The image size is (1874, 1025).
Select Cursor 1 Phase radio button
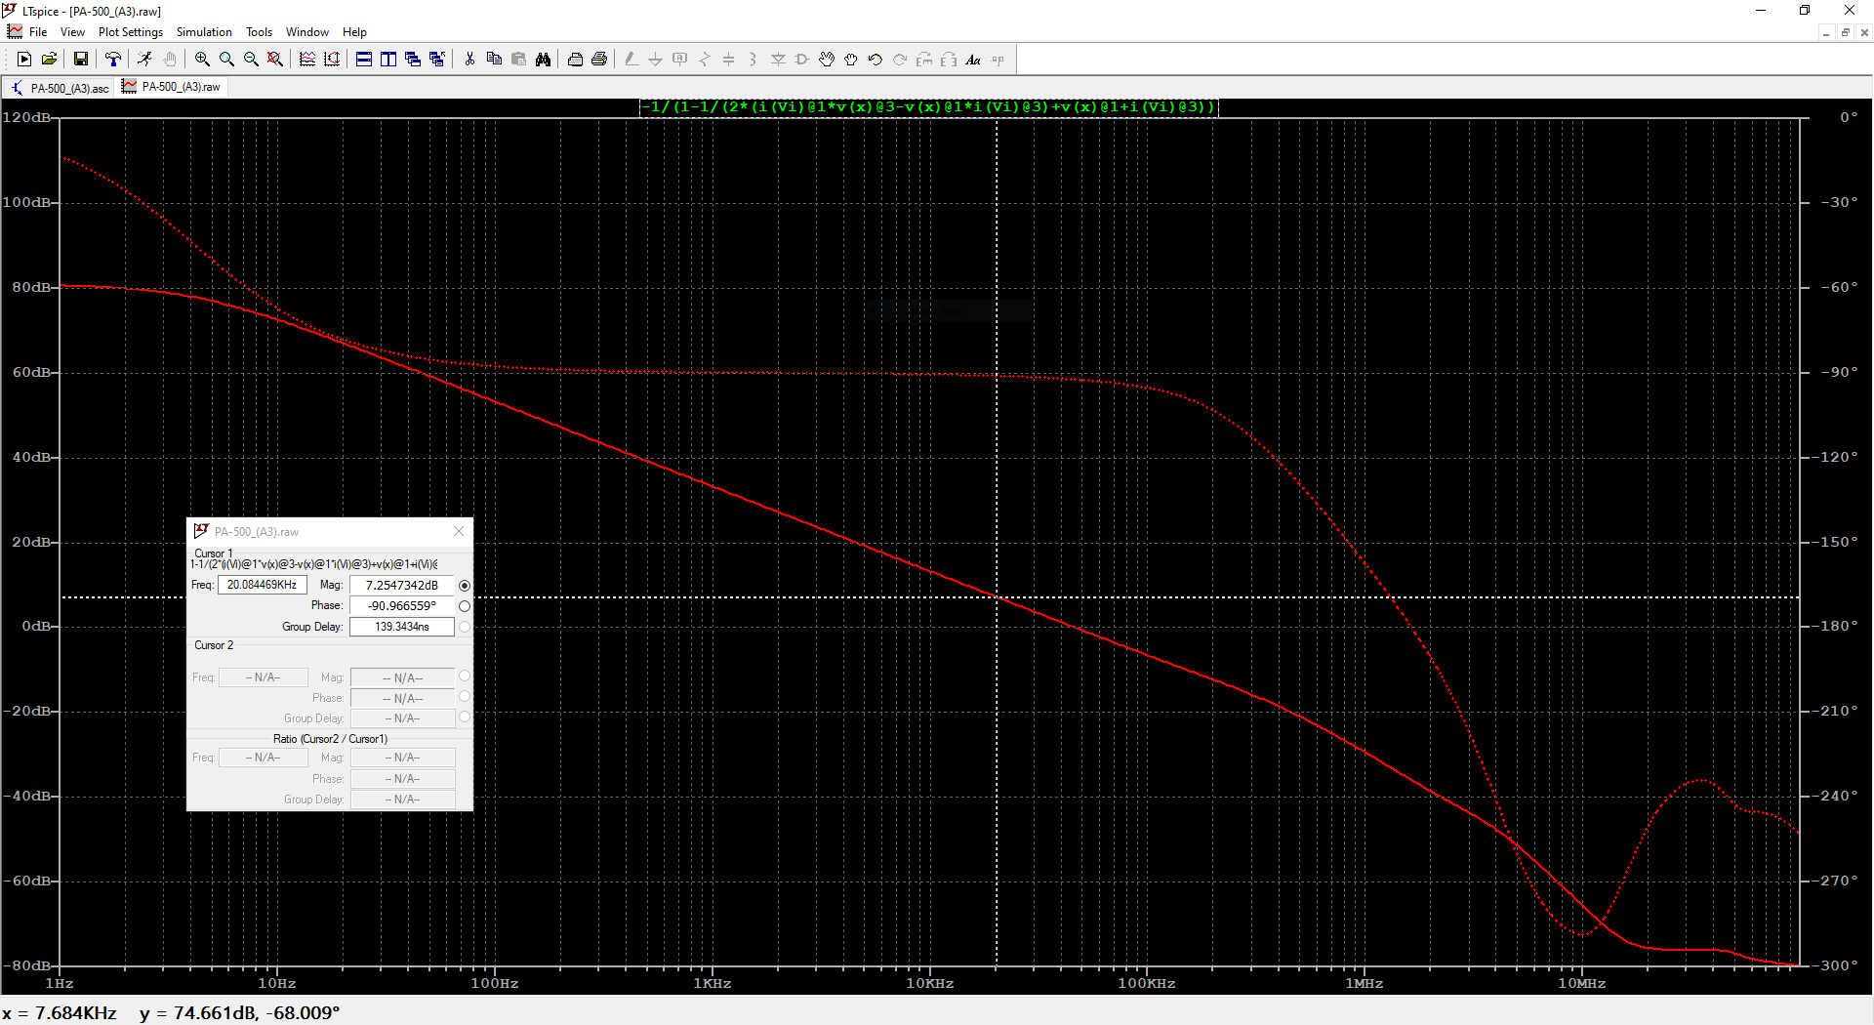tap(465, 606)
